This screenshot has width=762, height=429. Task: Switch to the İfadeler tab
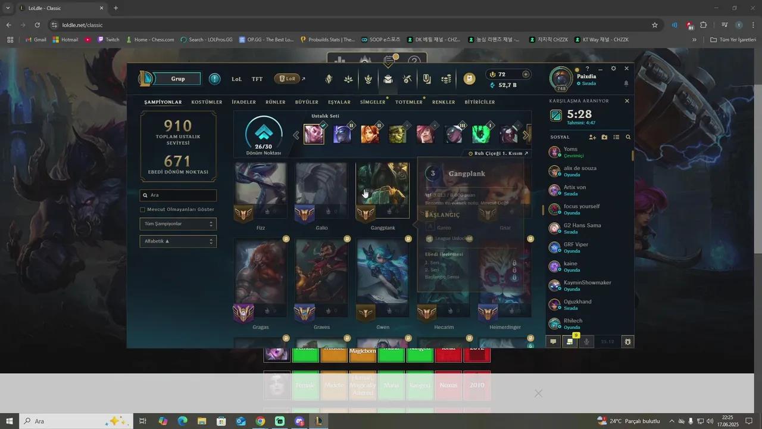click(x=243, y=102)
